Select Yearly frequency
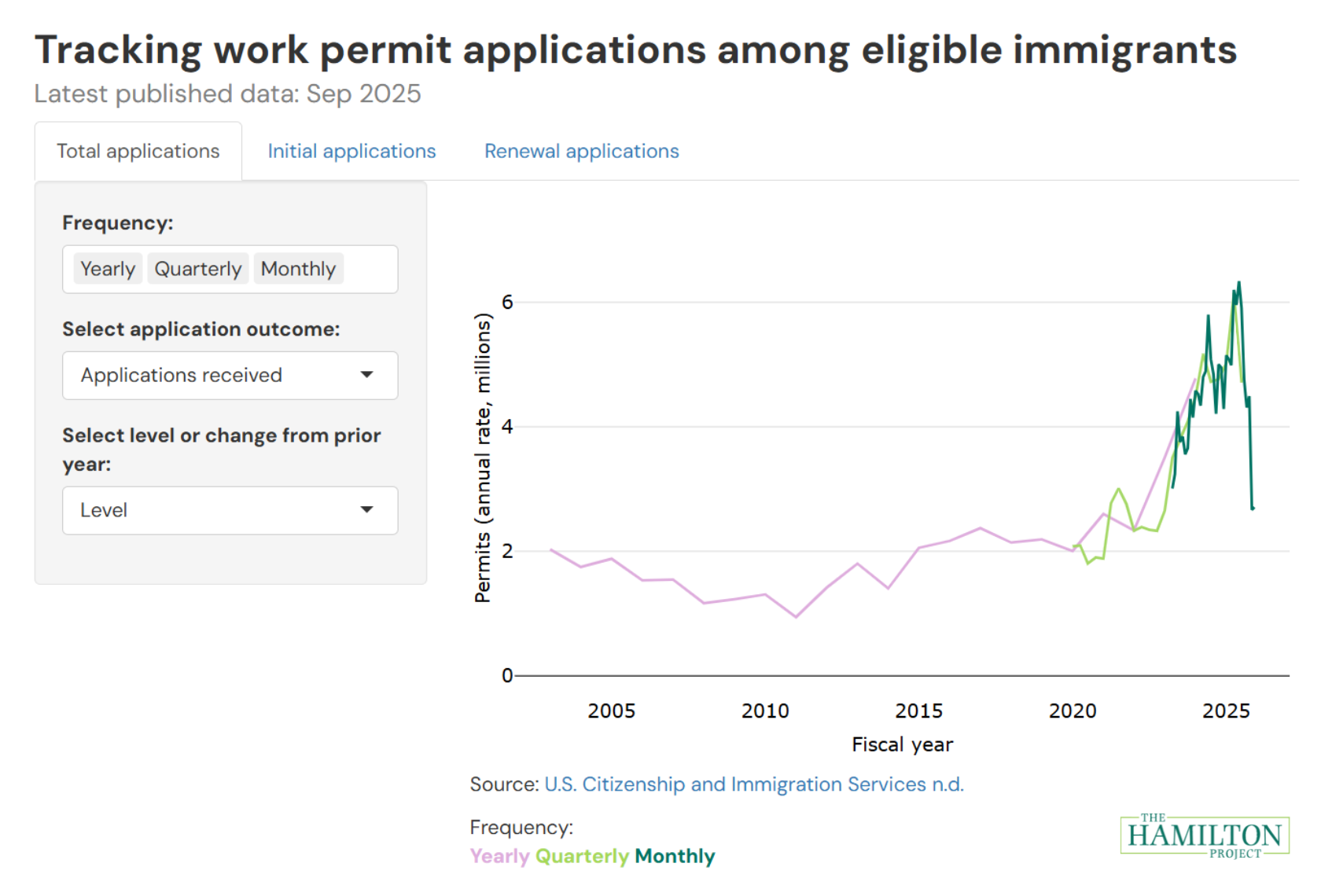Viewport: 1321px width, 889px height. point(107,269)
